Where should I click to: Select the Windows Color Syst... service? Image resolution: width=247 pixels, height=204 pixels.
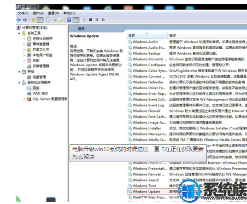click(x=150, y=70)
